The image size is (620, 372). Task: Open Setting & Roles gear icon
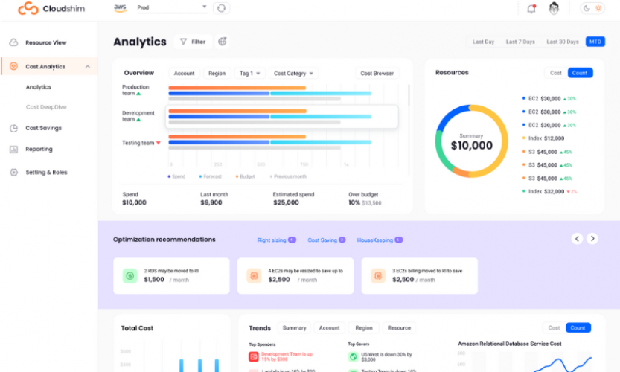click(x=14, y=172)
